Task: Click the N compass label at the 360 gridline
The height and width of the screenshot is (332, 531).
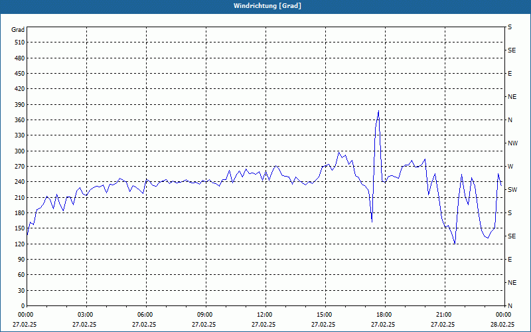Action: tap(510, 120)
